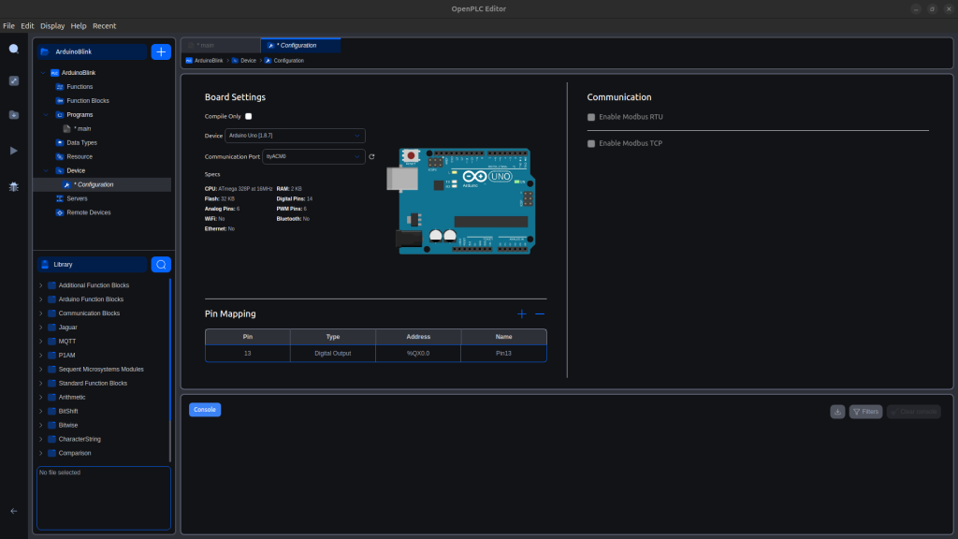
Task: Expand the P1AM library
Action: pyautogui.click(x=41, y=355)
